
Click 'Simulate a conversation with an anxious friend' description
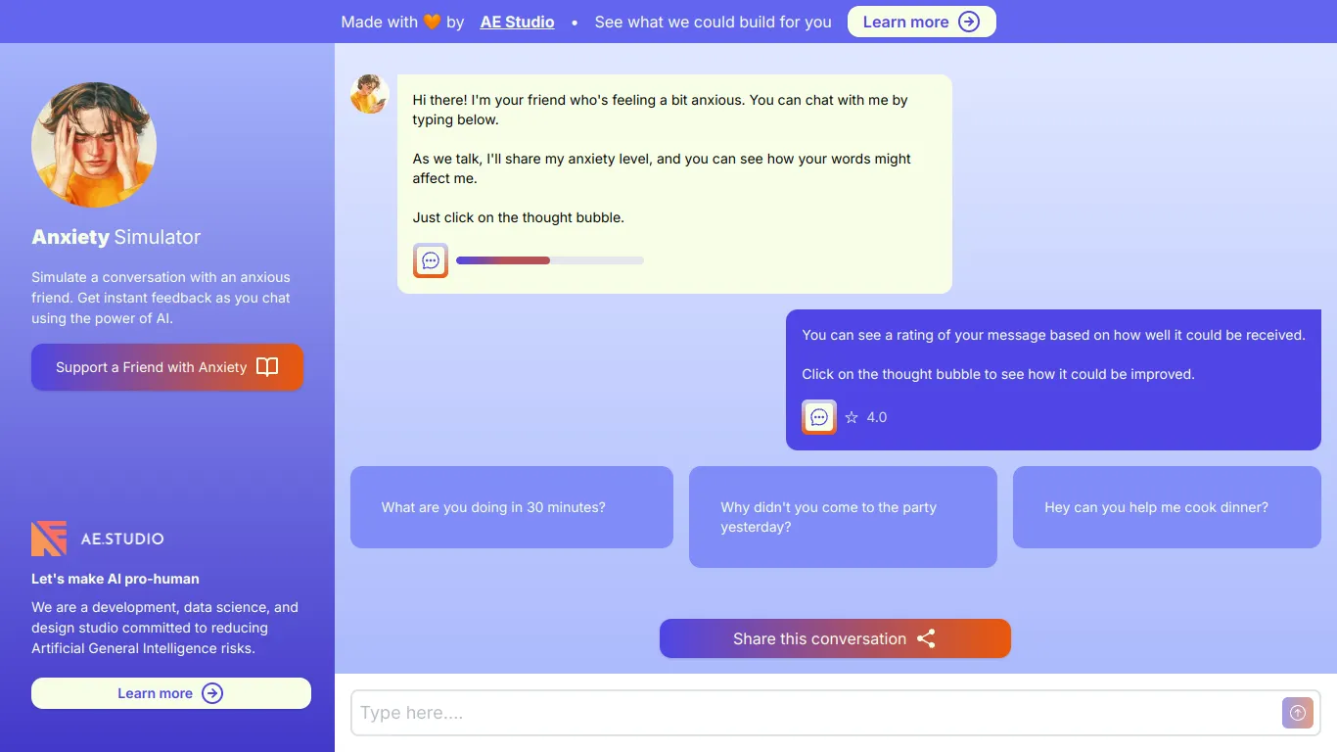point(161,298)
